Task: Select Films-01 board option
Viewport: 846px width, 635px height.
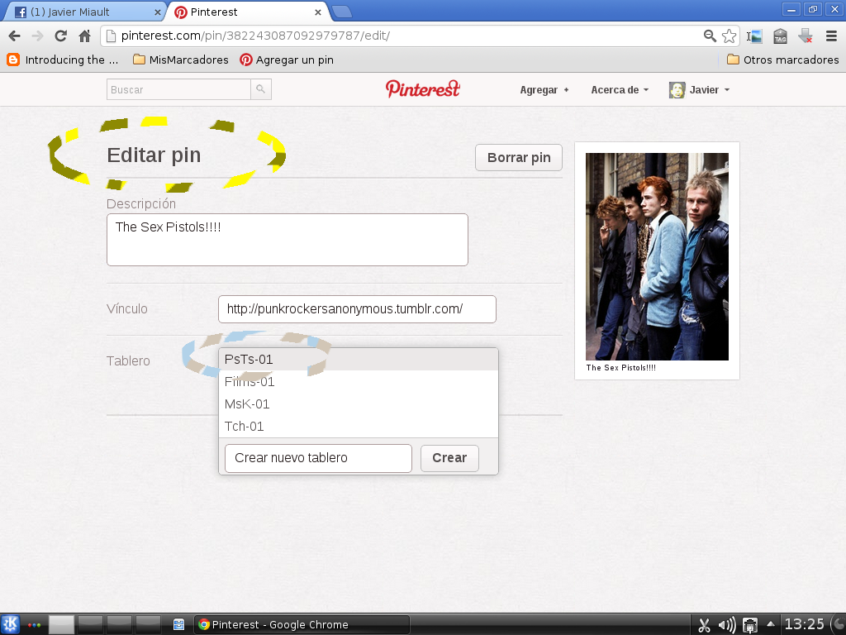Action: (359, 382)
